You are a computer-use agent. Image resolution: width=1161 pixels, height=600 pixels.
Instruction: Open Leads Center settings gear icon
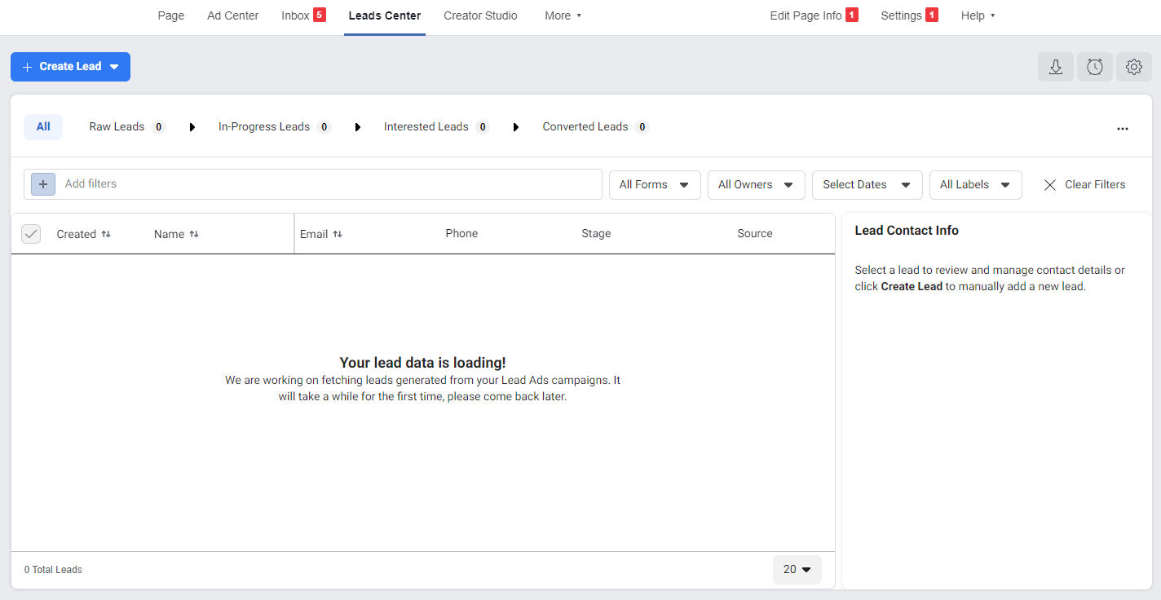[1133, 67]
